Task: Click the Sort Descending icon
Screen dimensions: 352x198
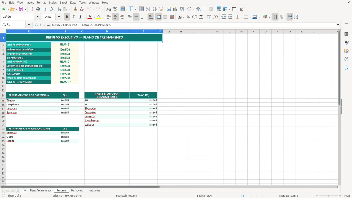Action: coord(155,9)
